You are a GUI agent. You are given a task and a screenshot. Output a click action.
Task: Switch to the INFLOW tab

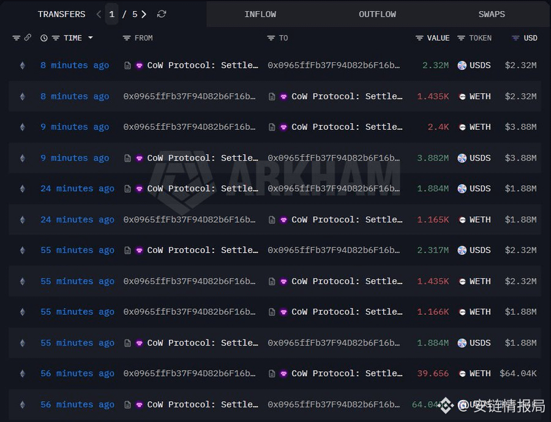pyautogui.click(x=260, y=14)
